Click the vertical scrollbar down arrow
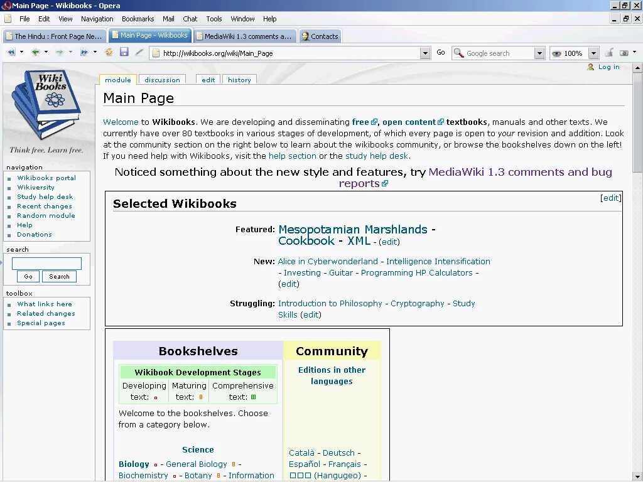Image resolution: width=643 pixels, height=482 pixels. (637, 477)
